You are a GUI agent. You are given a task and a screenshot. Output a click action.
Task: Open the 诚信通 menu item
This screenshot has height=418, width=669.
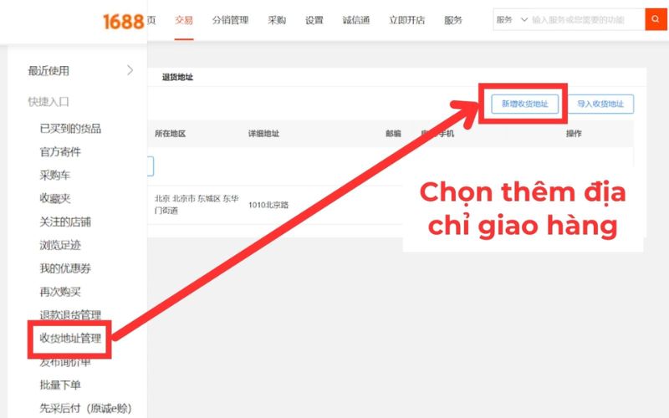click(356, 20)
